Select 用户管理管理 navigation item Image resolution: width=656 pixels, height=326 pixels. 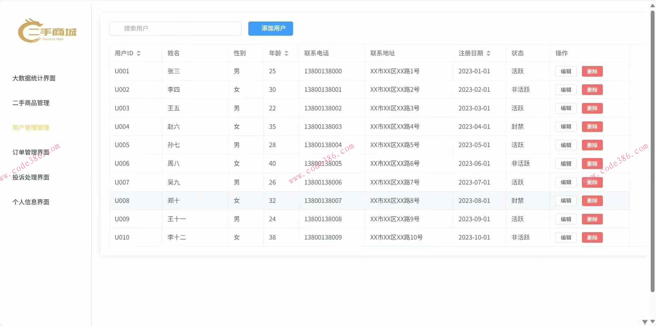(x=31, y=128)
